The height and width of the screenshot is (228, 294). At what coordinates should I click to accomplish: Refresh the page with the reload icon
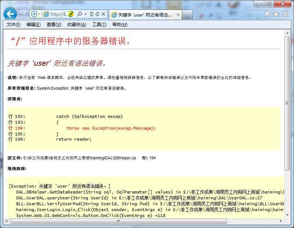point(97,14)
